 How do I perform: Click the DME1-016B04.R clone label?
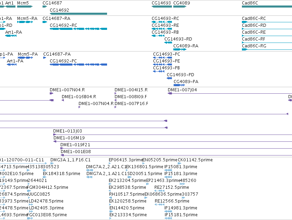click(79, 97)
